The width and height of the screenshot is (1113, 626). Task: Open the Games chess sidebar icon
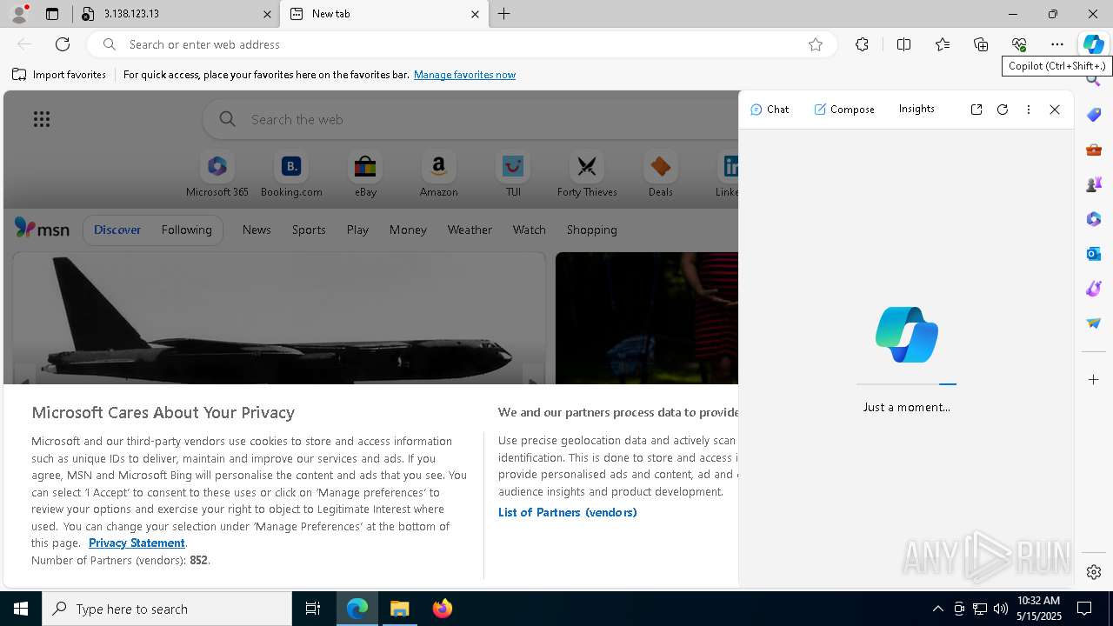(x=1094, y=184)
